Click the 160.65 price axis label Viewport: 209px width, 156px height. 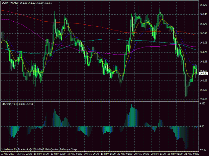point(203,80)
